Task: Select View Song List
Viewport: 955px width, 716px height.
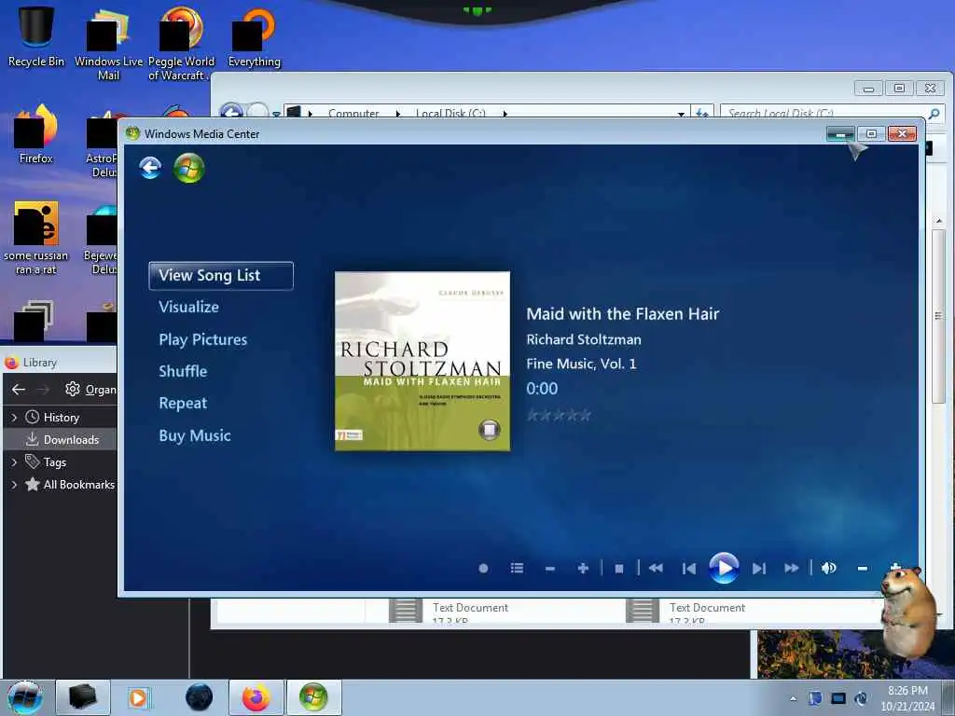Action: tap(220, 276)
